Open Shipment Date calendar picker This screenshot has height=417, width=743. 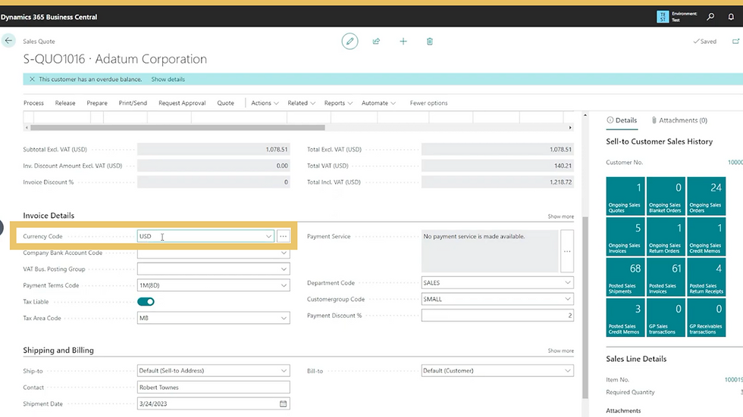tap(283, 404)
